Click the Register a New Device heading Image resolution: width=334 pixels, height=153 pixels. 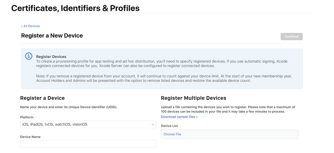coord(52,36)
